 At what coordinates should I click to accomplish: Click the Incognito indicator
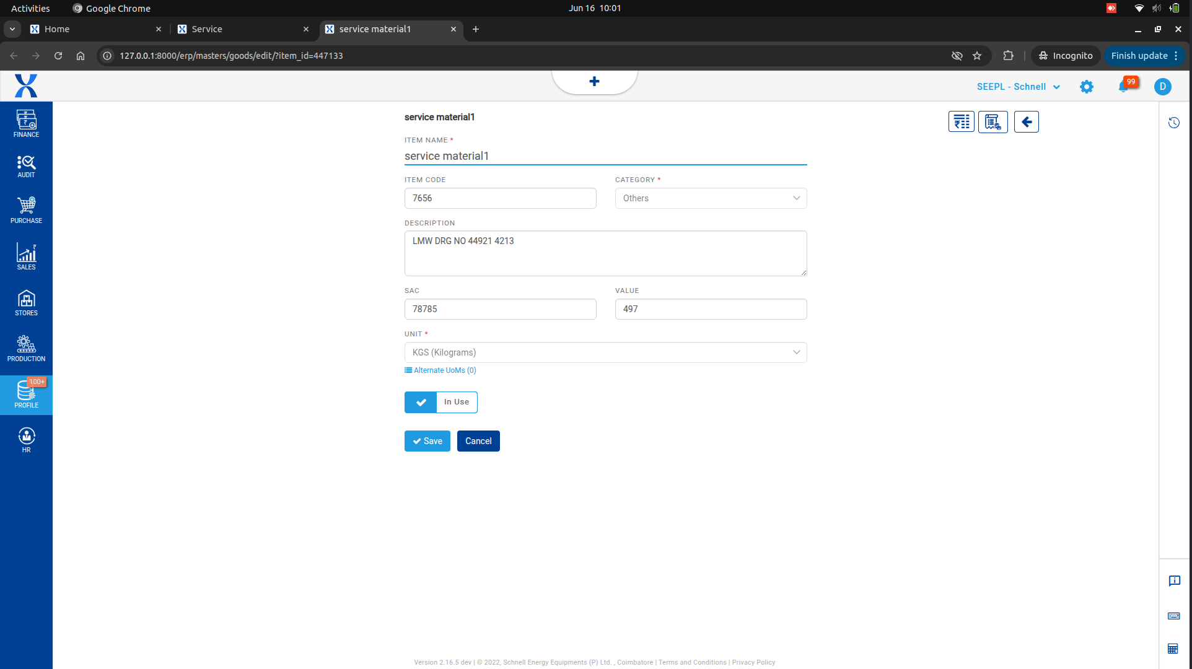pos(1066,56)
